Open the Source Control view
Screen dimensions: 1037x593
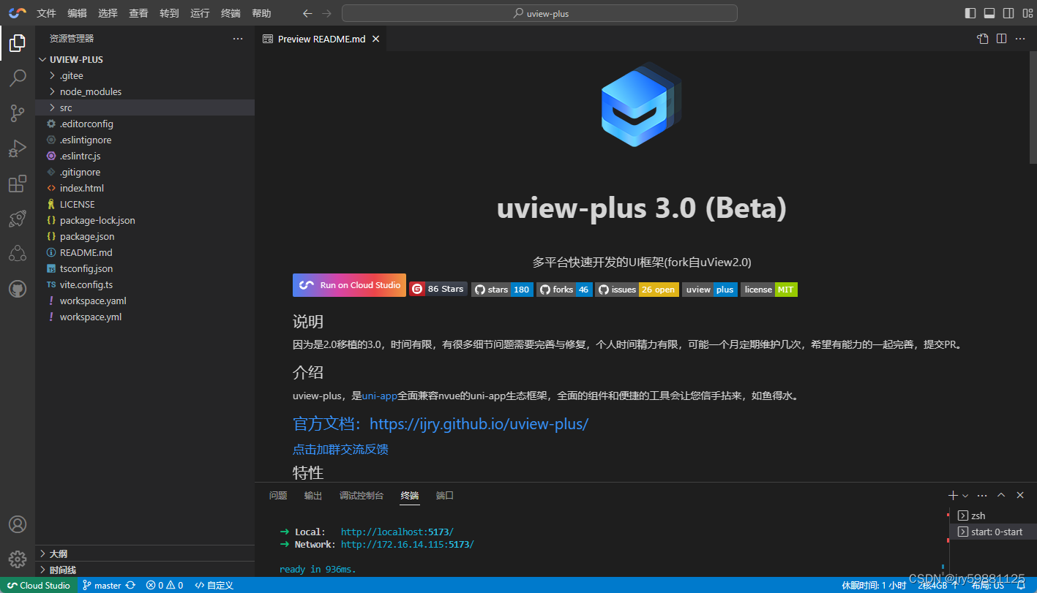pos(18,113)
